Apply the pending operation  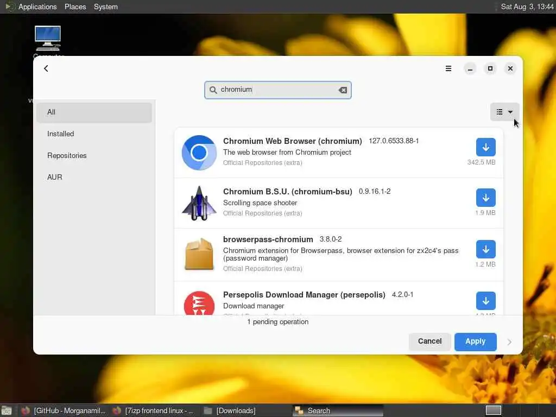[475, 342]
